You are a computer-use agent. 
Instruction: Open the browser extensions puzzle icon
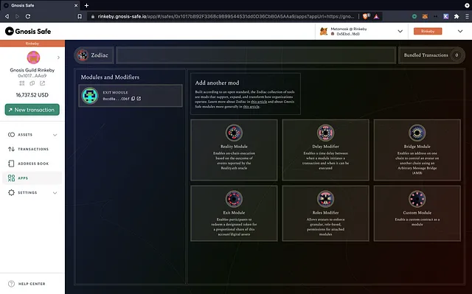click(457, 16)
